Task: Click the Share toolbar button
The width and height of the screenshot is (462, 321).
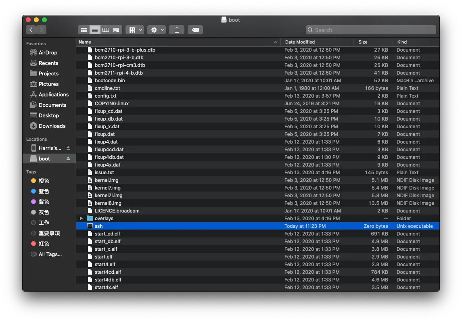Action: pos(177,30)
